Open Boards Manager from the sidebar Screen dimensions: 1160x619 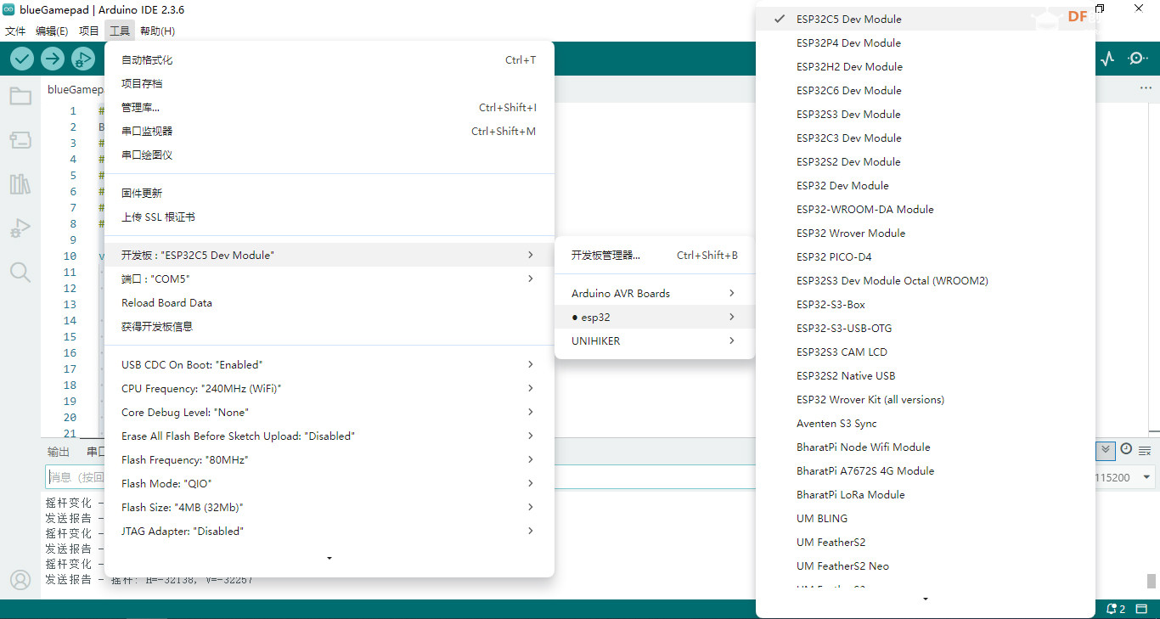coord(20,140)
